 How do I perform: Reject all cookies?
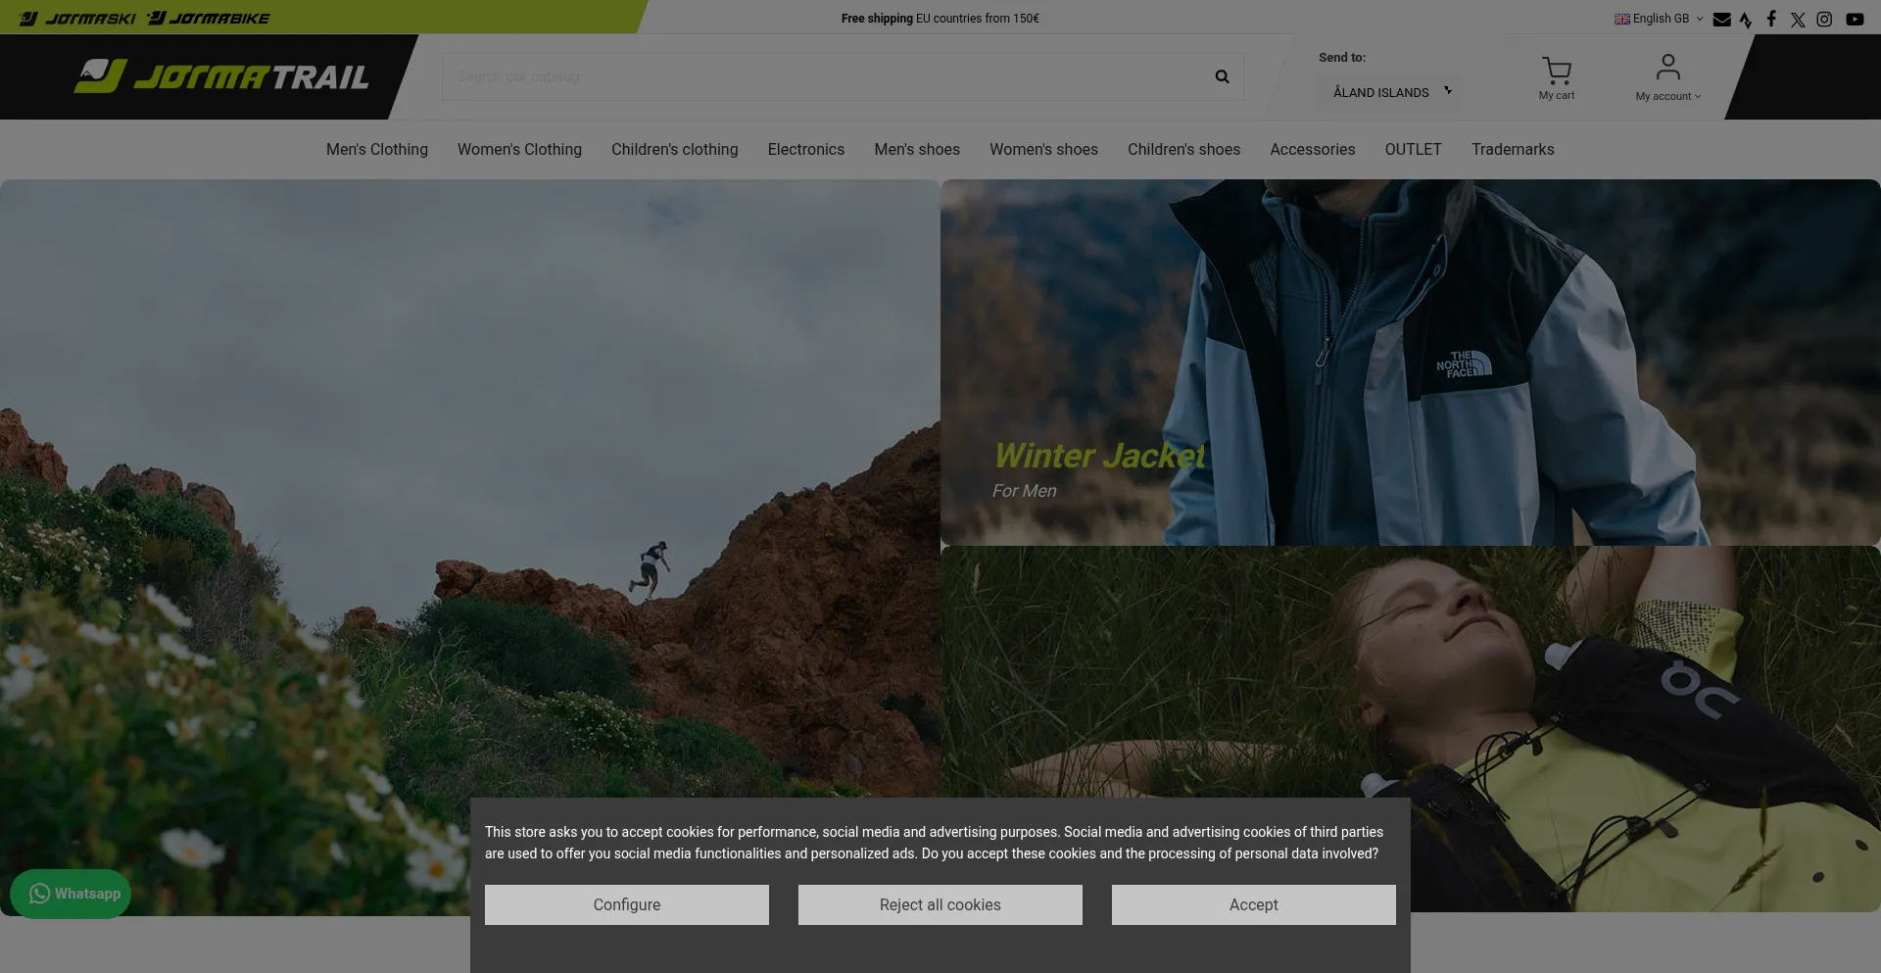coord(940,904)
